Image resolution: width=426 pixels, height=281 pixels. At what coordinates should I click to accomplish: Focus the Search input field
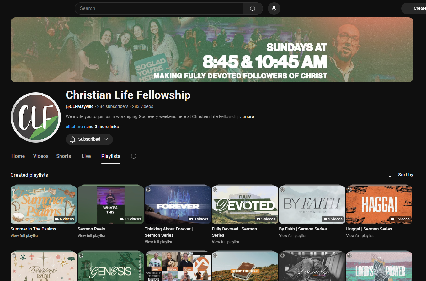coord(159,8)
